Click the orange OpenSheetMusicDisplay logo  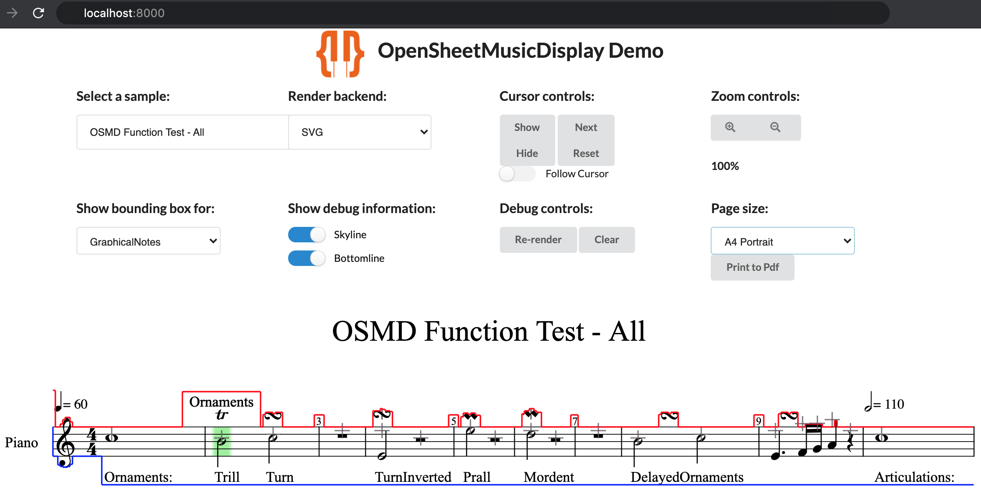tap(340, 54)
